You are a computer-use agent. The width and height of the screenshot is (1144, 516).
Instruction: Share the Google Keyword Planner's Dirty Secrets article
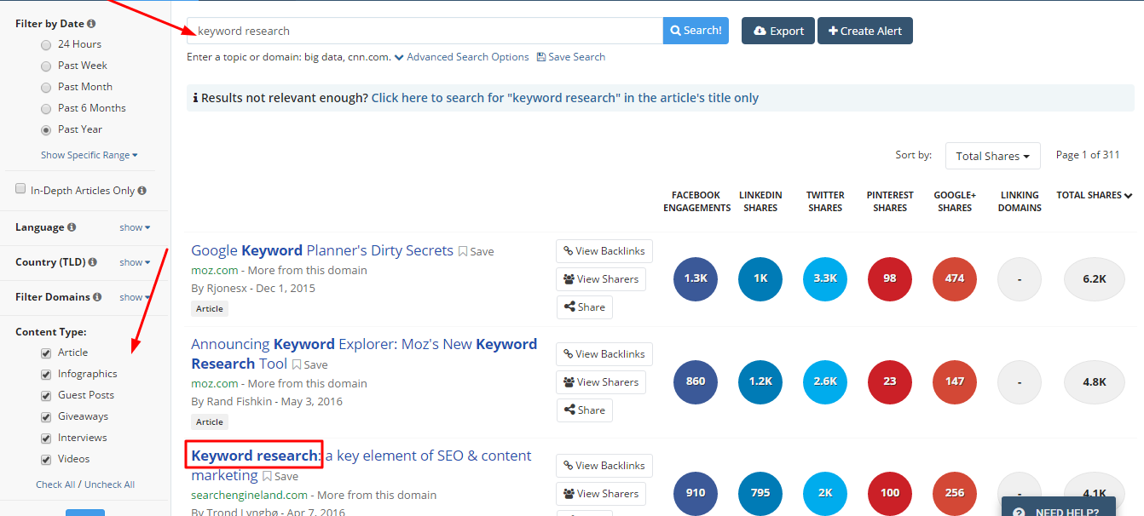click(x=584, y=307)
